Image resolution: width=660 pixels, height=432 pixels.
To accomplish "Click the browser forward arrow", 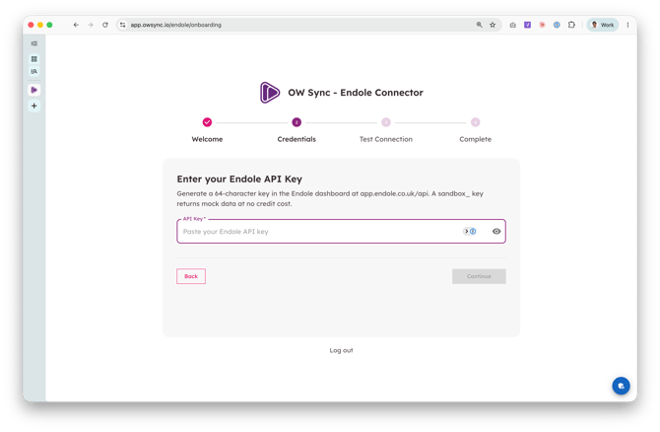I will tap(91, 25).
